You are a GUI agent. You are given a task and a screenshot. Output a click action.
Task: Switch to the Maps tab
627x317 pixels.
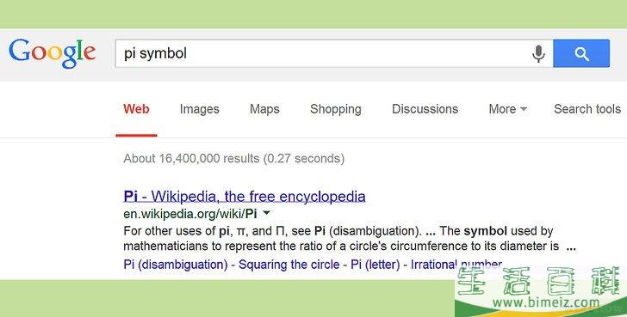tap(264, 109)
